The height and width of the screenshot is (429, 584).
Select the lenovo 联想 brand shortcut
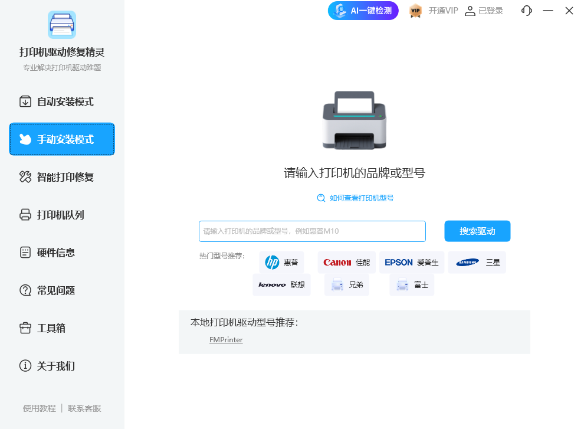tap(281, 284)
